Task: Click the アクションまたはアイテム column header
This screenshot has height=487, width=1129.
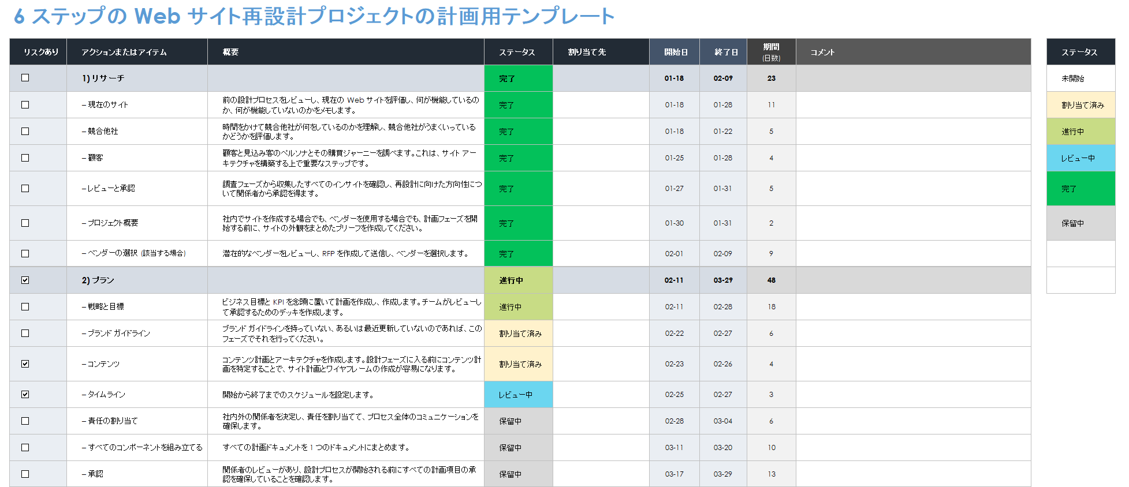Action: [137, 52]
